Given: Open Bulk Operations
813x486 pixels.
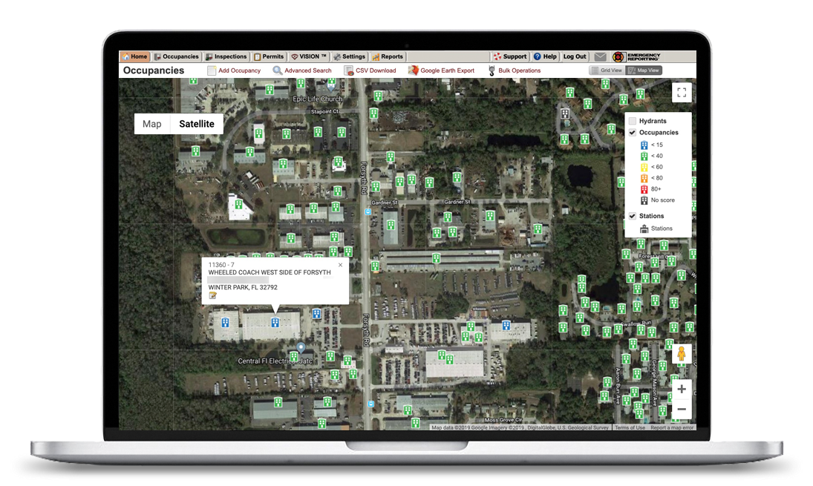Looking at the screenshot, I should [x=515, y=70].
